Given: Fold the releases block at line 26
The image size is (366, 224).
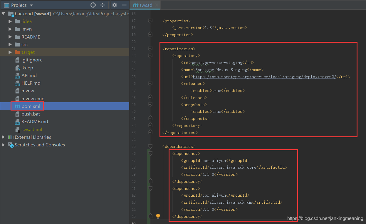Looking at the screenshot, I should point(150,83).
